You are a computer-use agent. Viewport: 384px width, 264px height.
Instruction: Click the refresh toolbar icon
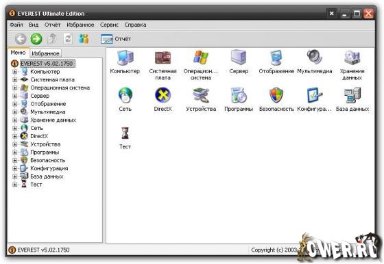68,39
